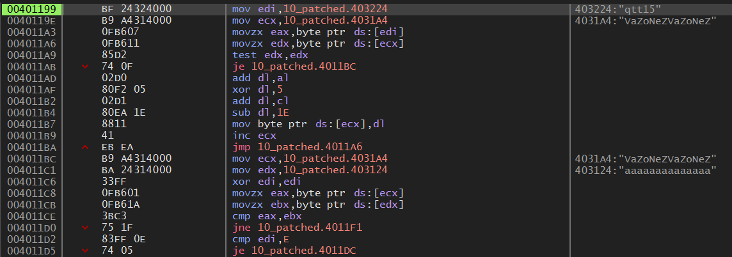
Task: Select address 004011C1
Action: click(x=32, y=170)
